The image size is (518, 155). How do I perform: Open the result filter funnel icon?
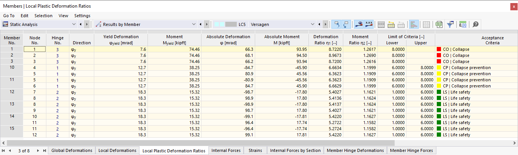pos(450,24)
